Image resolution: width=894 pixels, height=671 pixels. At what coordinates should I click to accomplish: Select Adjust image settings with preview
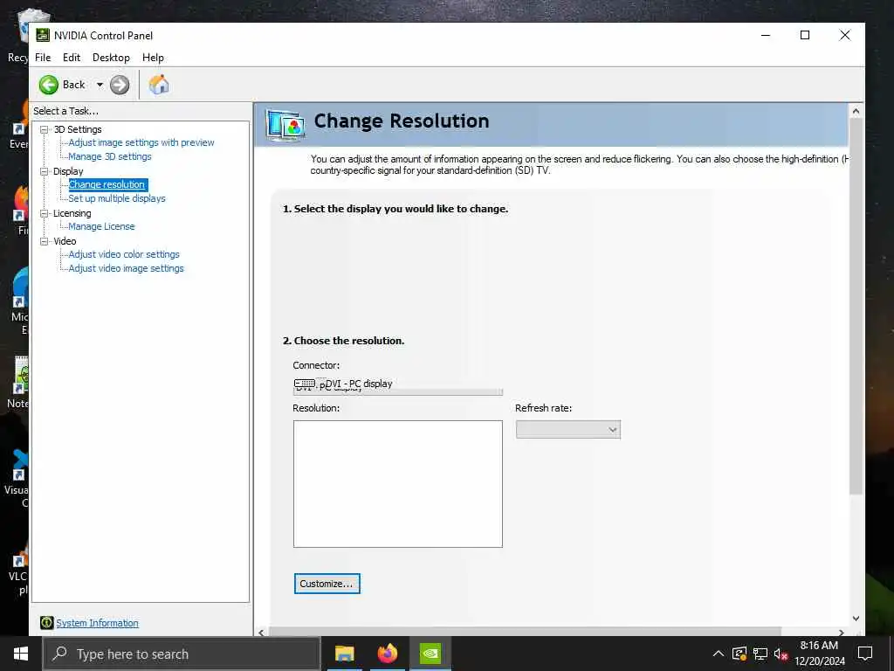click(141, 142)
